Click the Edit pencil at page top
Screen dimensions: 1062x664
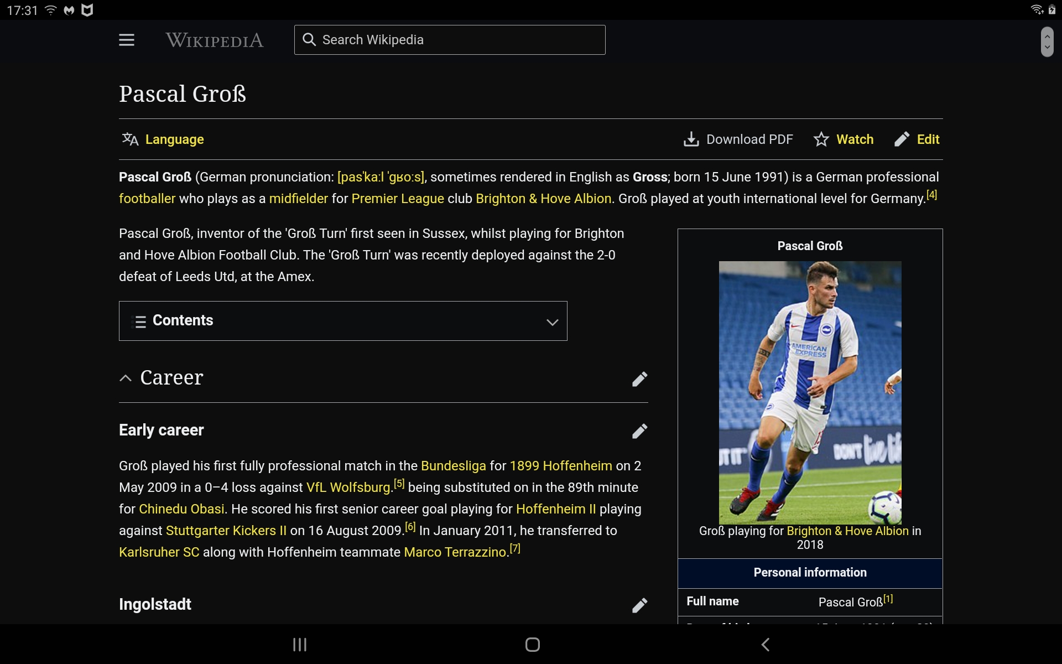tap(902, 139)
